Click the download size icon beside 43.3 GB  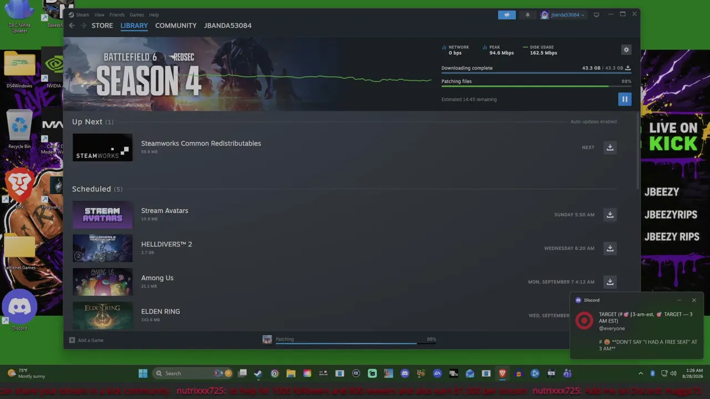point(628,68)
